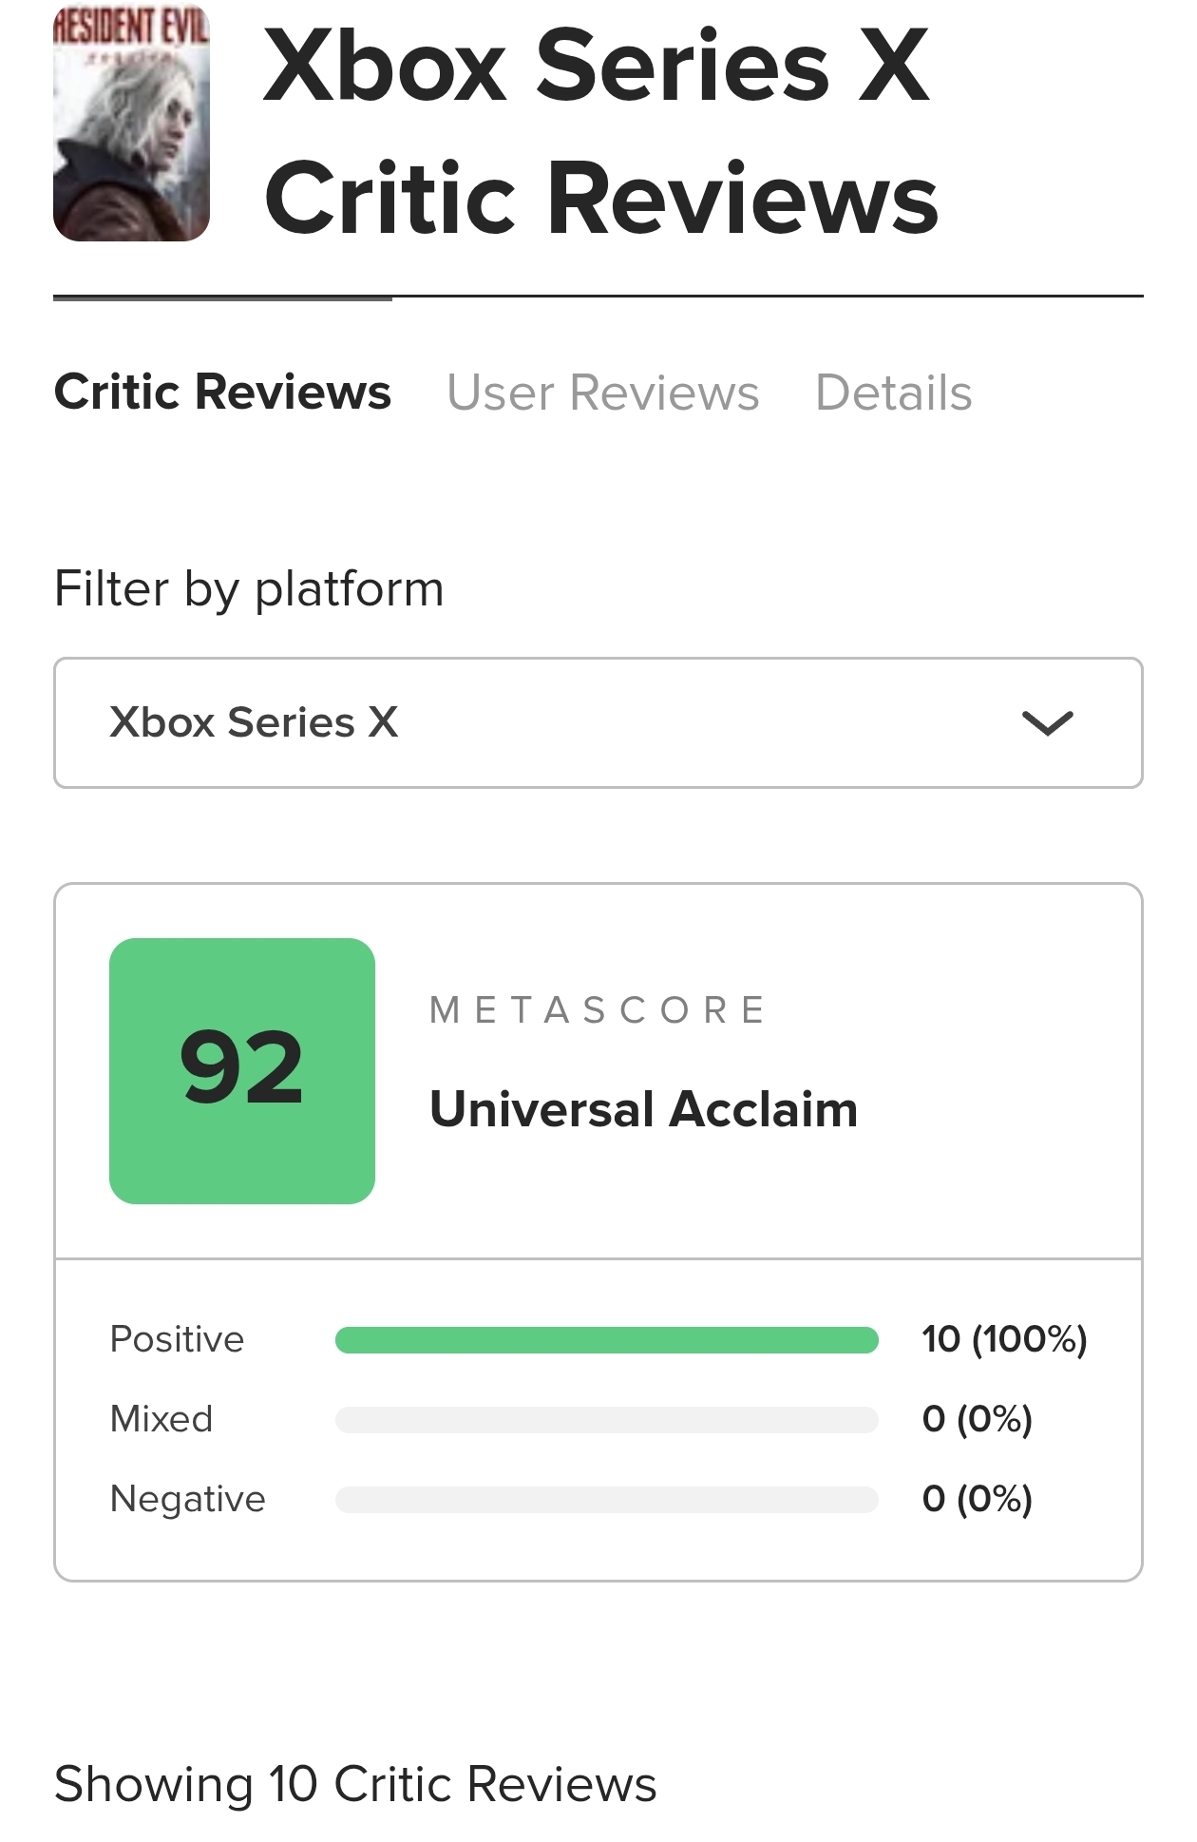Click the Showing 10 Critic Reviews text

[355, 1784]
